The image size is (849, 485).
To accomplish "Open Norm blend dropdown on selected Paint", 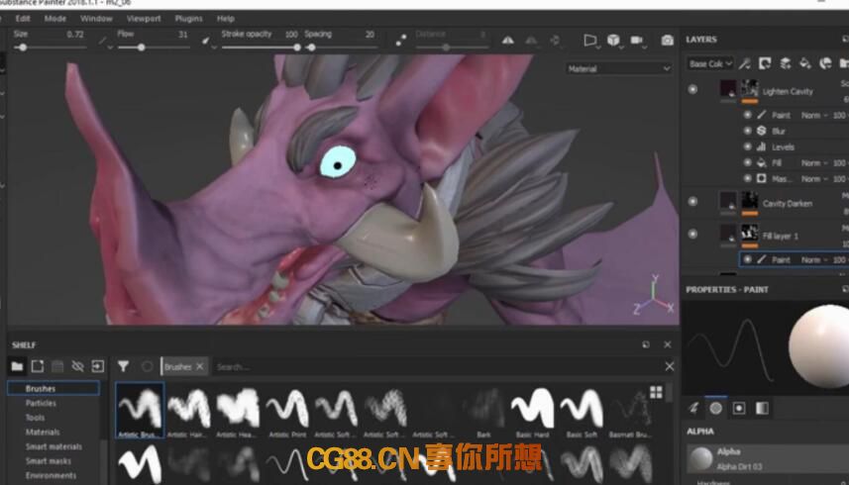I will coord(814,260).
